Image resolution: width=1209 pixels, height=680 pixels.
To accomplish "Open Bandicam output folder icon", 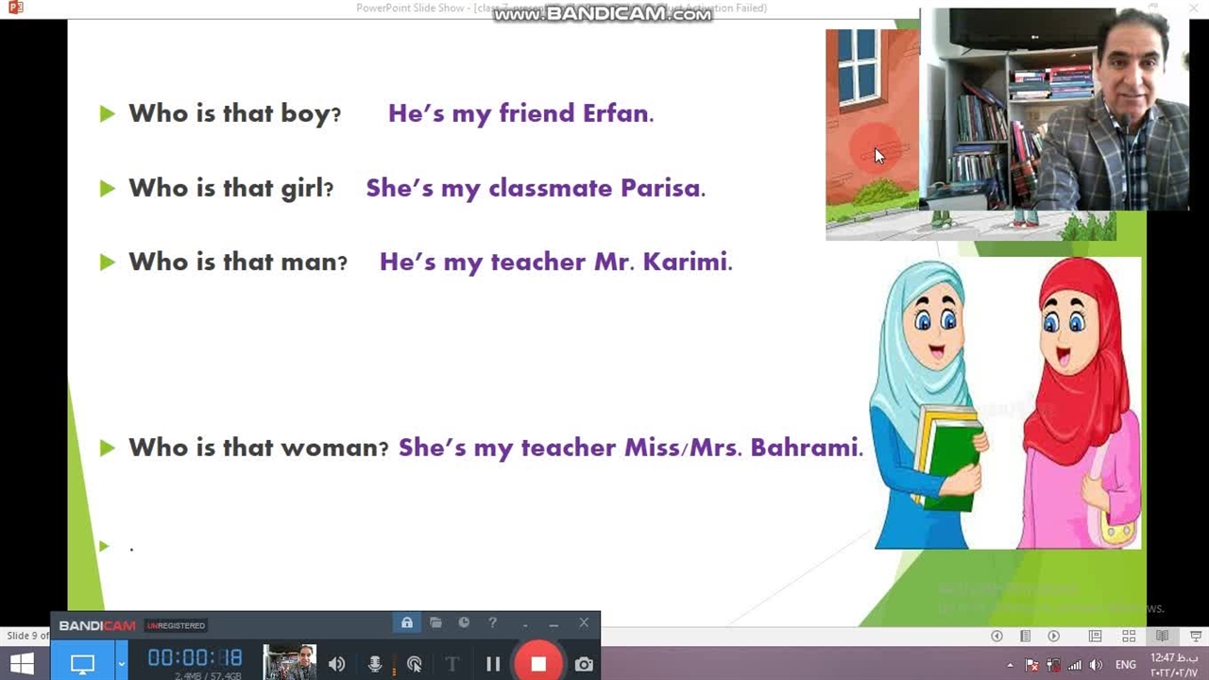I will pos(435,623).
